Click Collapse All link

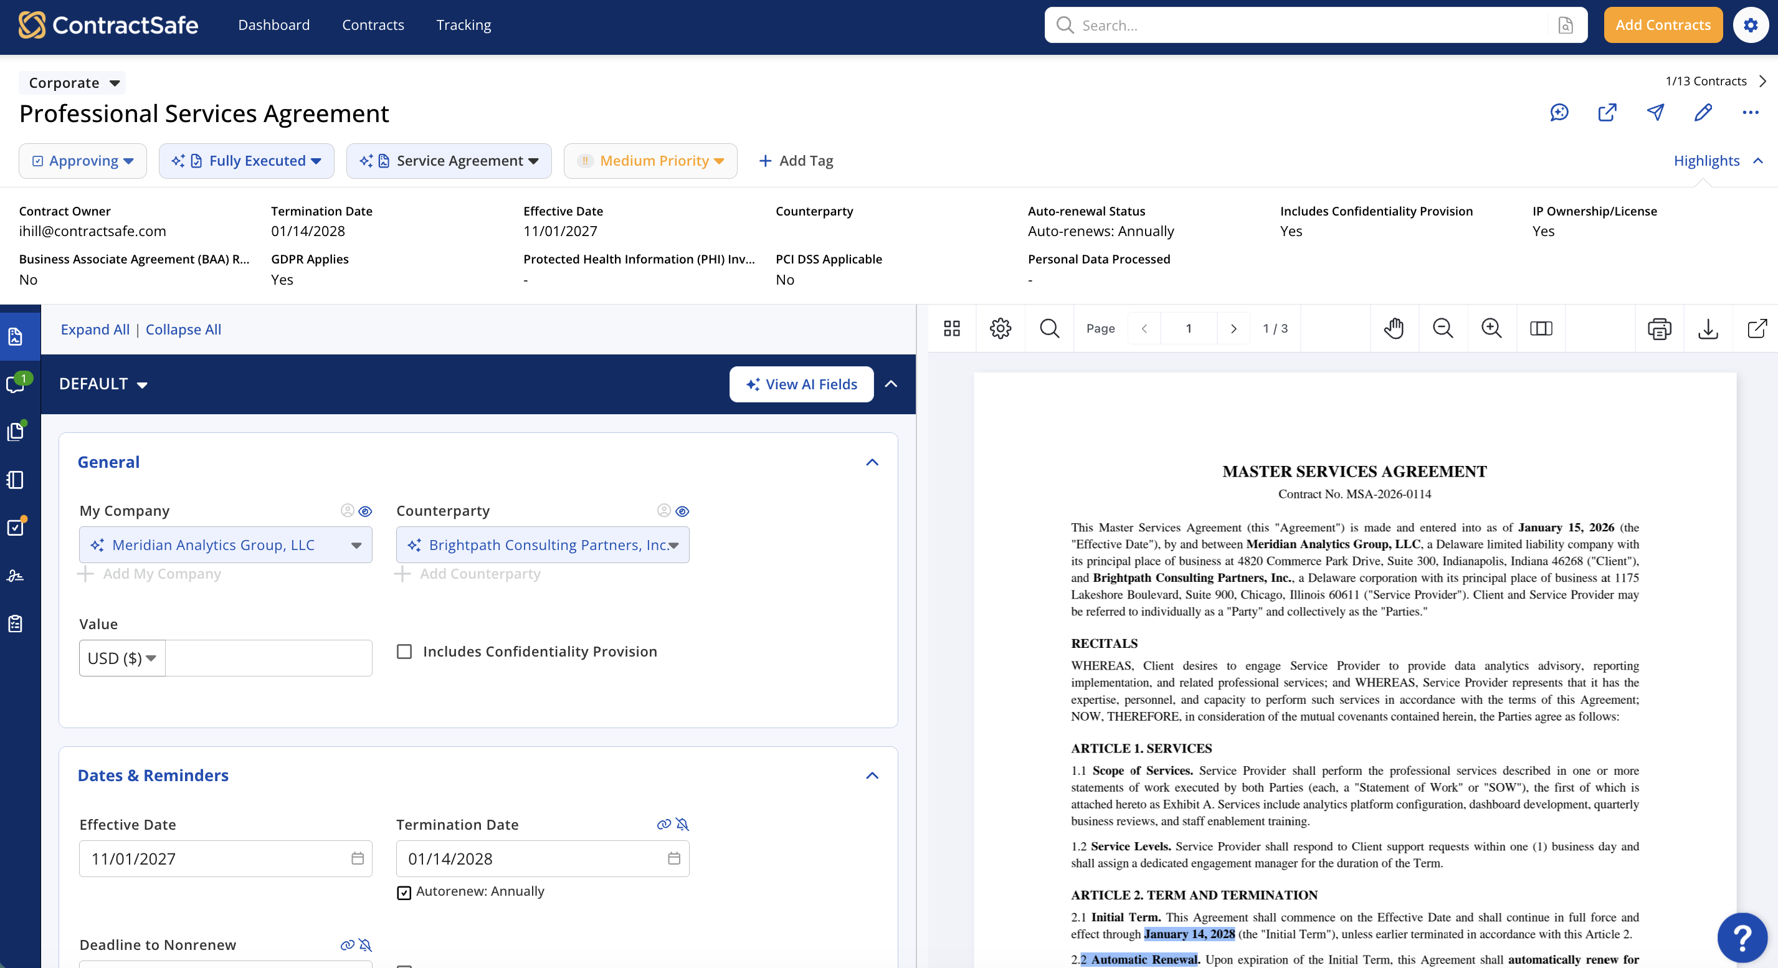tap(184, 329)
